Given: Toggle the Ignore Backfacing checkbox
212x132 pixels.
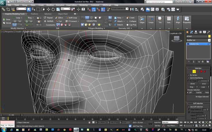Looking at the screenshot, I should (x=189, y=78).
